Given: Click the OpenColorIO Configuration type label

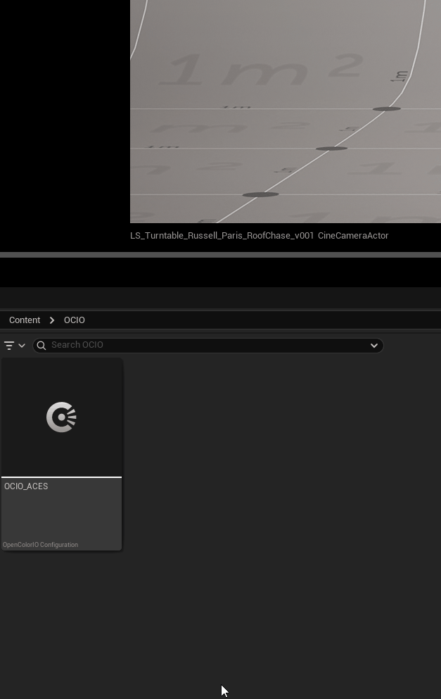Looking at the screenshot, I should 41,545.
